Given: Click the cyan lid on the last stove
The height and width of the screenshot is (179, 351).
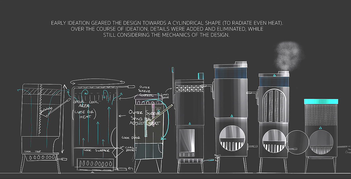Looking at the screenshot, I should [x=321, y=101].
